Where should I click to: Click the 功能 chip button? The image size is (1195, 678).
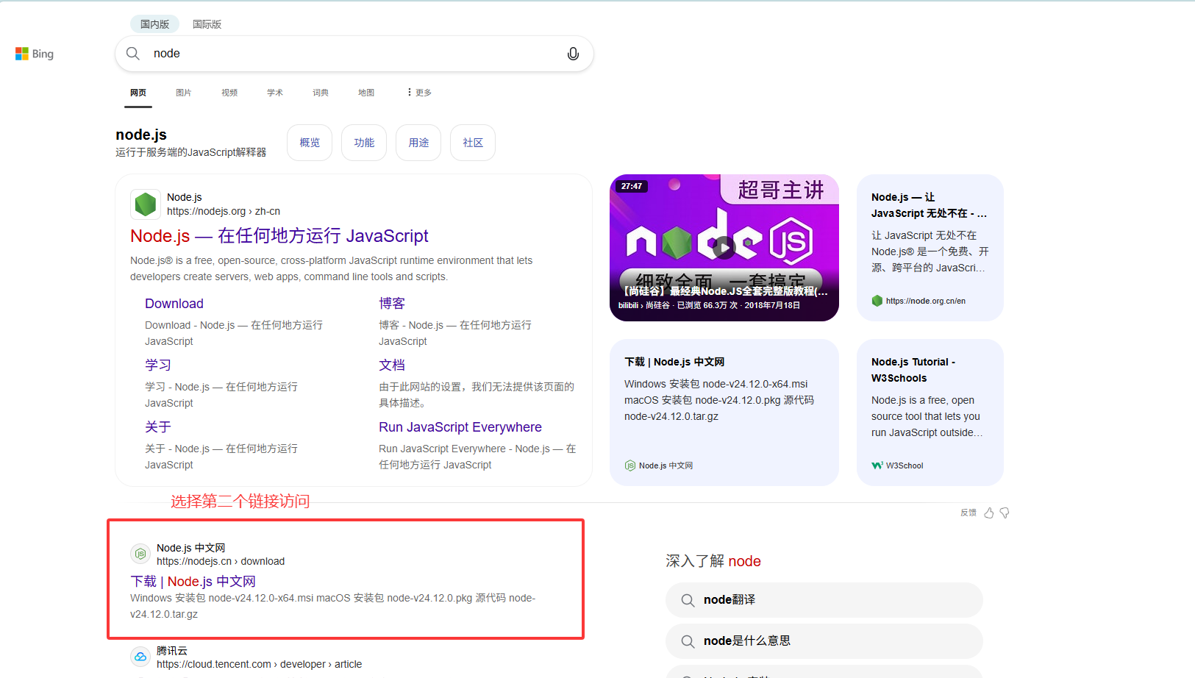coord(364,143)
